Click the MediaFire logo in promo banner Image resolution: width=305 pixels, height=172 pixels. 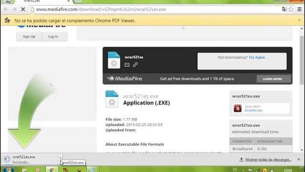[x=124, y=78]
